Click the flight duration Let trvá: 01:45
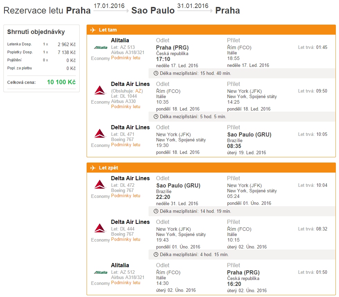This screenshot has height=297, width=339. (313, 47)
